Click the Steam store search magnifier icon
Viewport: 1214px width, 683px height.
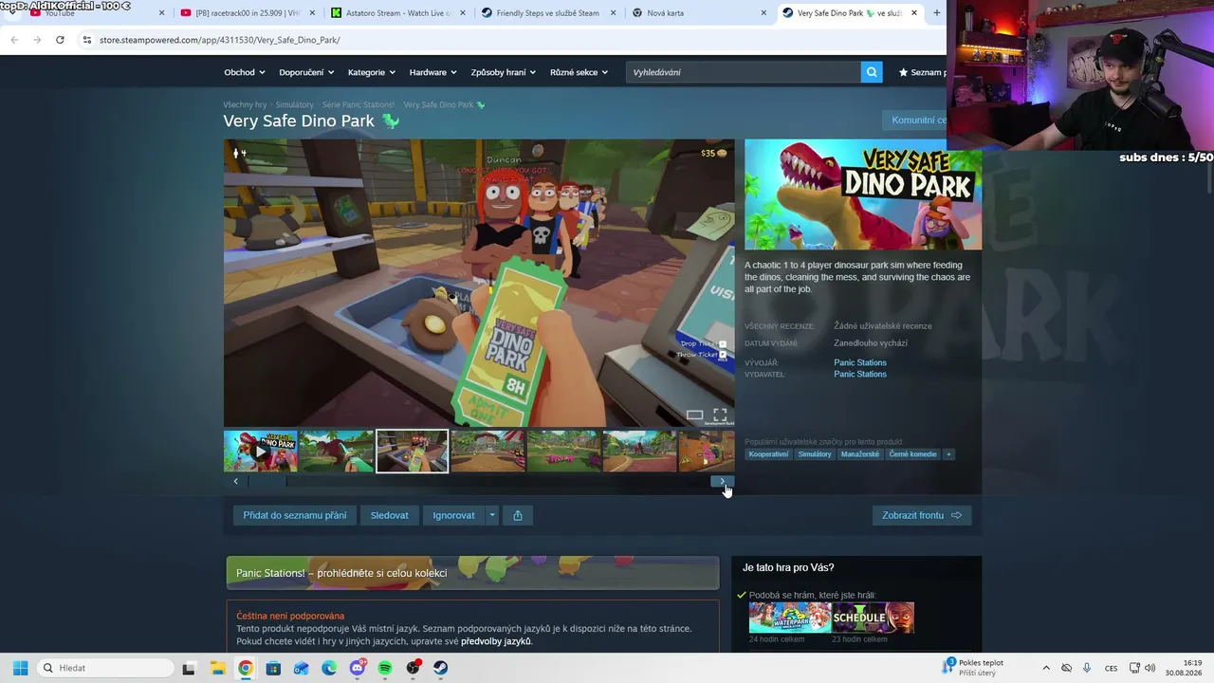pos(872,72)
